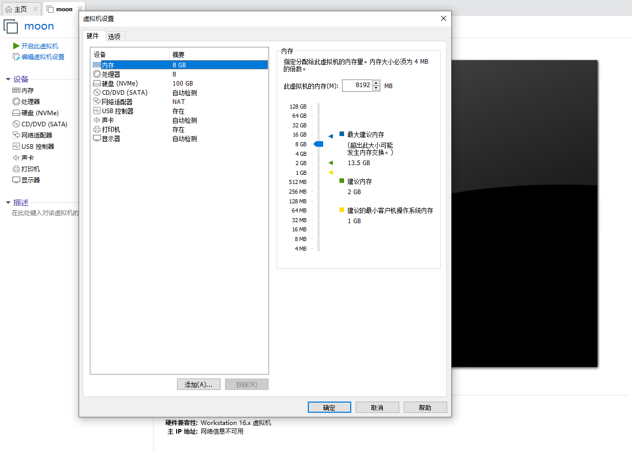632x452 pixels.
Task: Click the green play icon 开启此虚拟机
Action: pyautogui.click(x=16, y=46)
